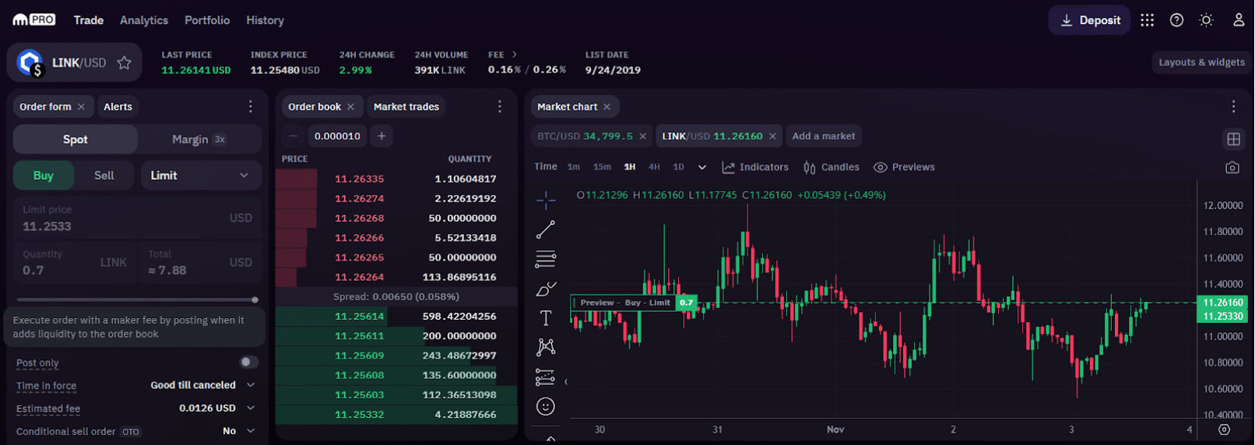Click the Quantity LINK input field

tap(73, 263)
